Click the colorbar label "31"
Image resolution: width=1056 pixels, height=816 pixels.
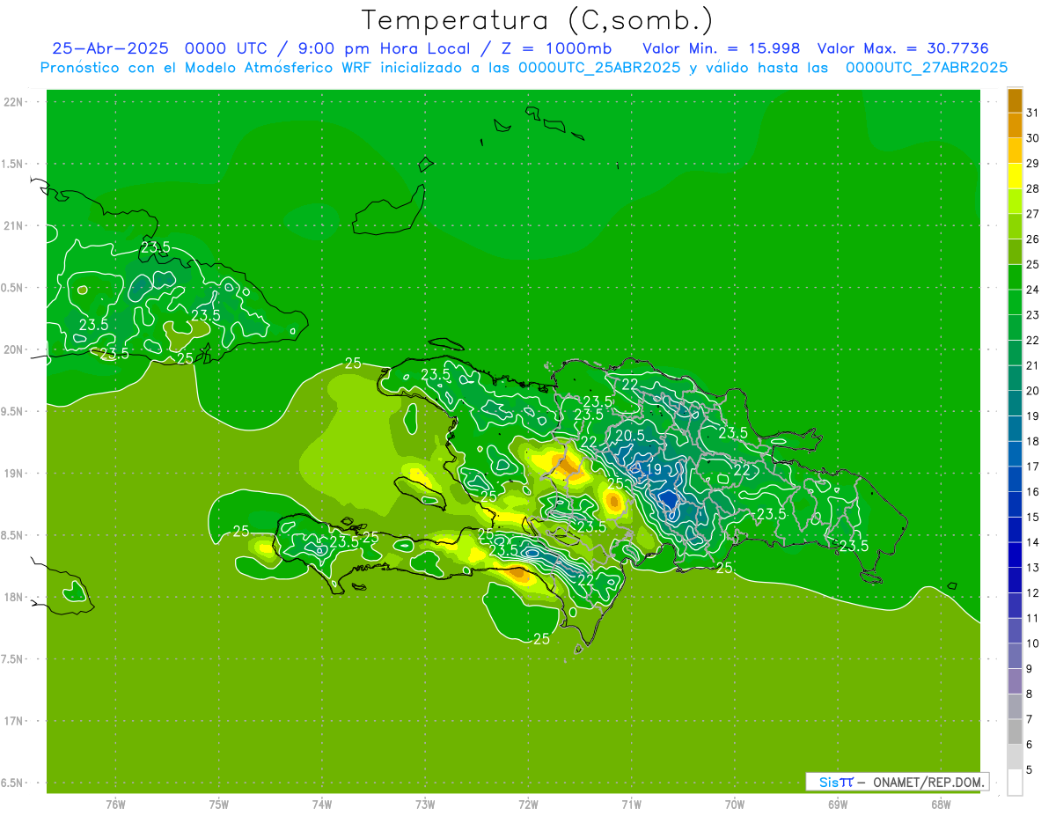point(1032,113)
